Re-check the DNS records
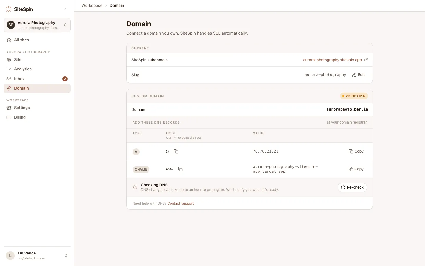This screenshot has width=425, height=266. (x=352, y=187)
